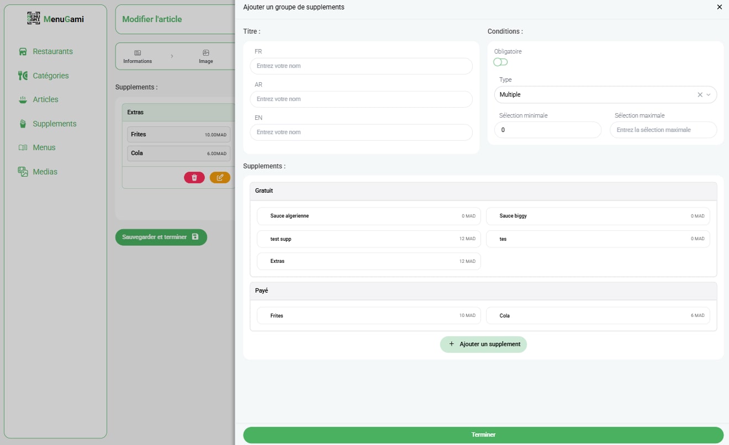
Task: Click the Catégories fork icon in sidebar
Action: [x=23, y=76]
